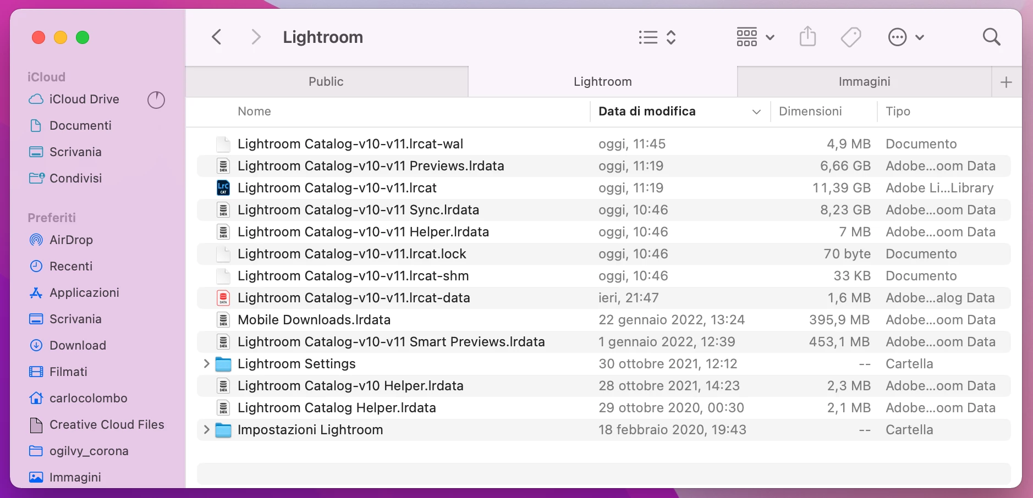1033x498 pixels.
Task: Select the Lightroom Settings folder icon
Action: (223, 364)
